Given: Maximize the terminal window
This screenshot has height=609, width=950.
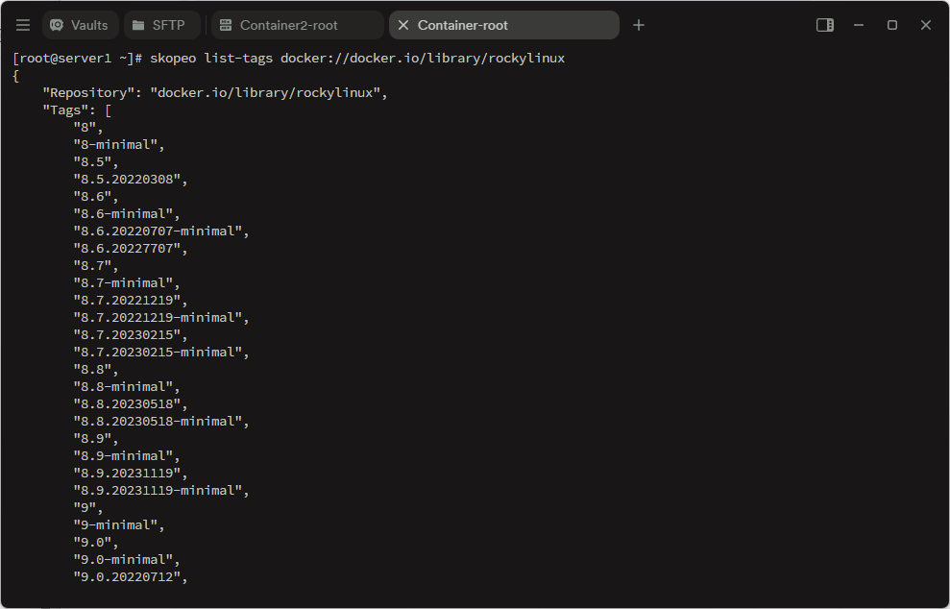Looking at the screenshot, I should click(x=891, y=25).
